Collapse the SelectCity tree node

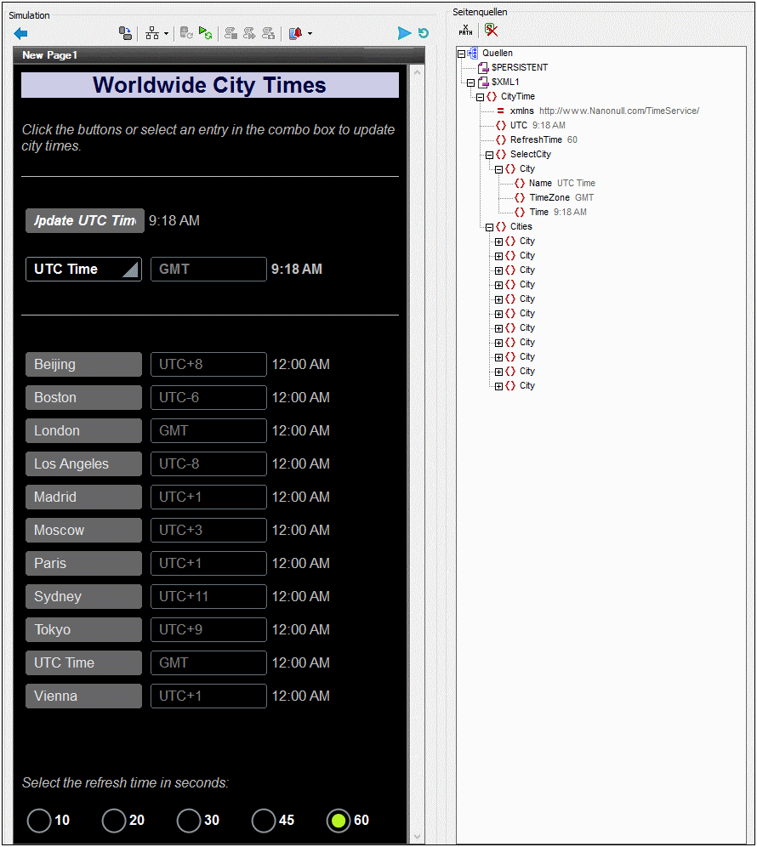[x=489, y=155]
